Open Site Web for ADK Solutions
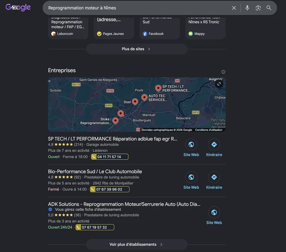The image size is (286, 252). click(214, 216)
